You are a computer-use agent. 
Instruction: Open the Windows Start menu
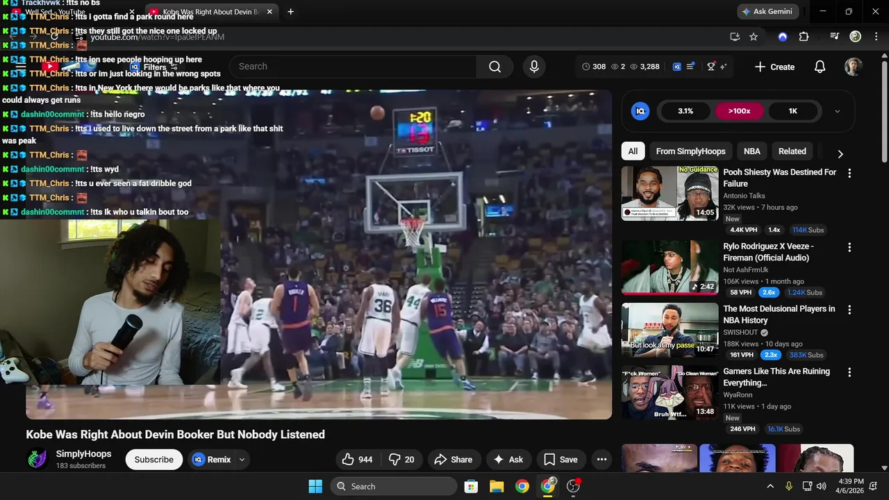pos(315,486)
